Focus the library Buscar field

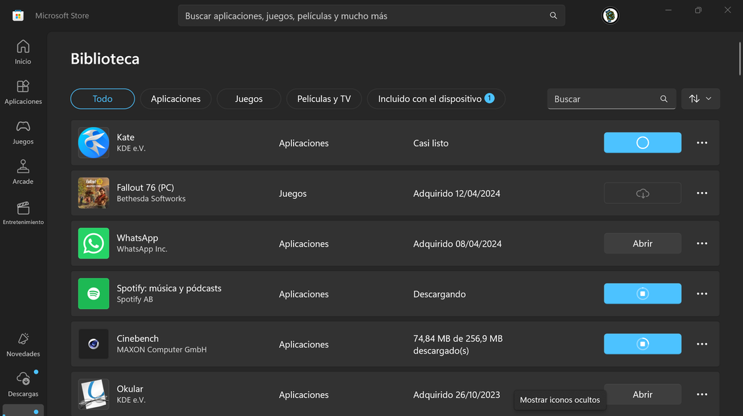(x=611, y=98)
